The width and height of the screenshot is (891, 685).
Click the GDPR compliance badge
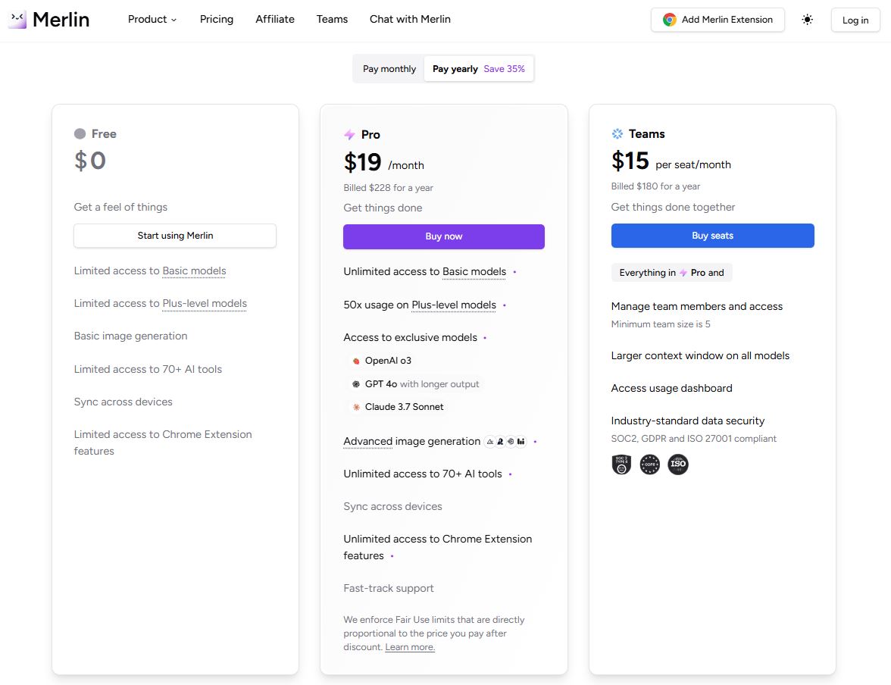coord(650,464)
